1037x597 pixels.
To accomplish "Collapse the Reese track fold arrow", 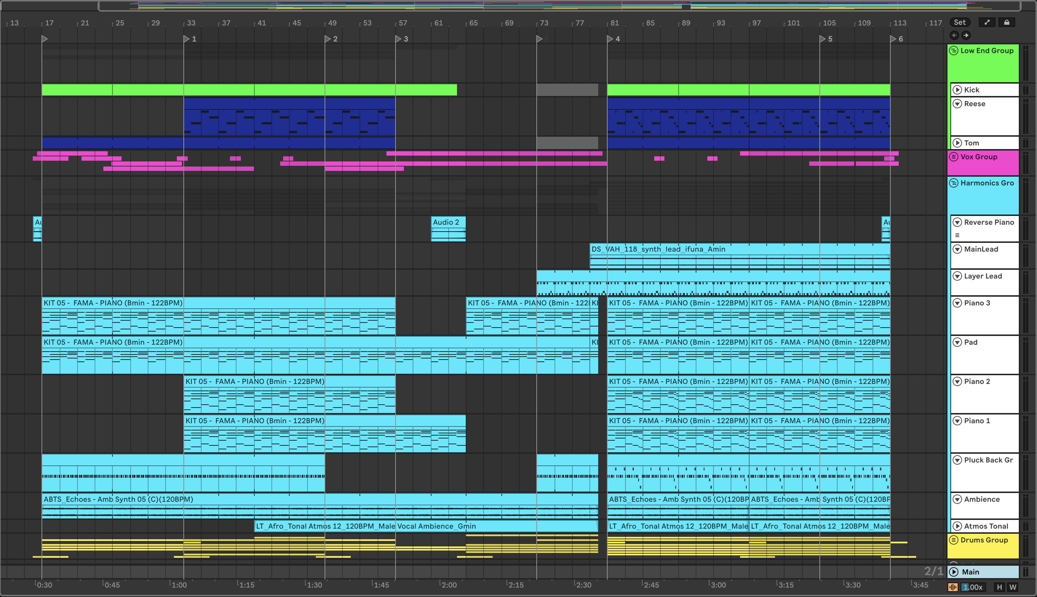I will (957, 104).
